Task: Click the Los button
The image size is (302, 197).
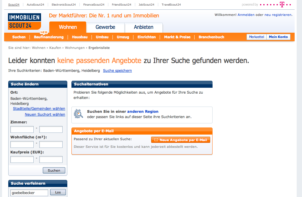Action: pos(58,192)
